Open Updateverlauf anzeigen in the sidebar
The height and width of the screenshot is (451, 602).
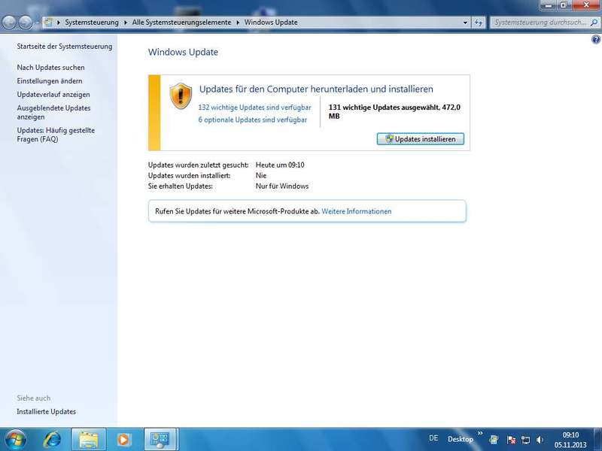53,95
